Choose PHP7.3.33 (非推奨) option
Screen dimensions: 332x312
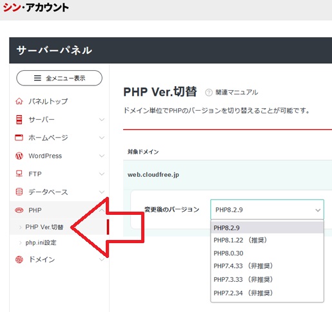coord(267,280)
